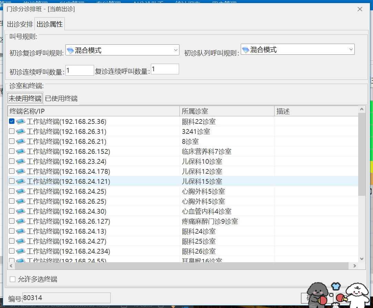
Task: Open the 已使用终端 tab
Action: [x=61, y=98]
